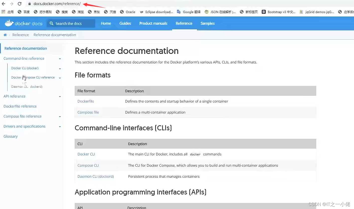Open the Docker CLI table link
Screen dimensions: 354x209
click(x=86, y=154)
